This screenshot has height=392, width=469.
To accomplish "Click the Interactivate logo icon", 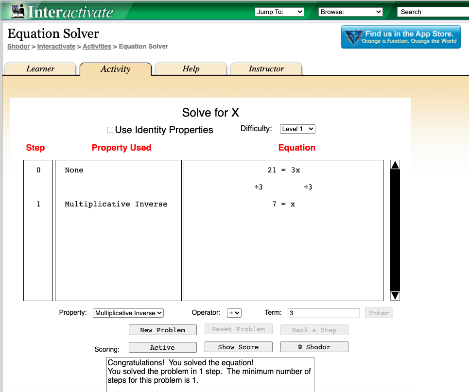I will tap(18, 11).
